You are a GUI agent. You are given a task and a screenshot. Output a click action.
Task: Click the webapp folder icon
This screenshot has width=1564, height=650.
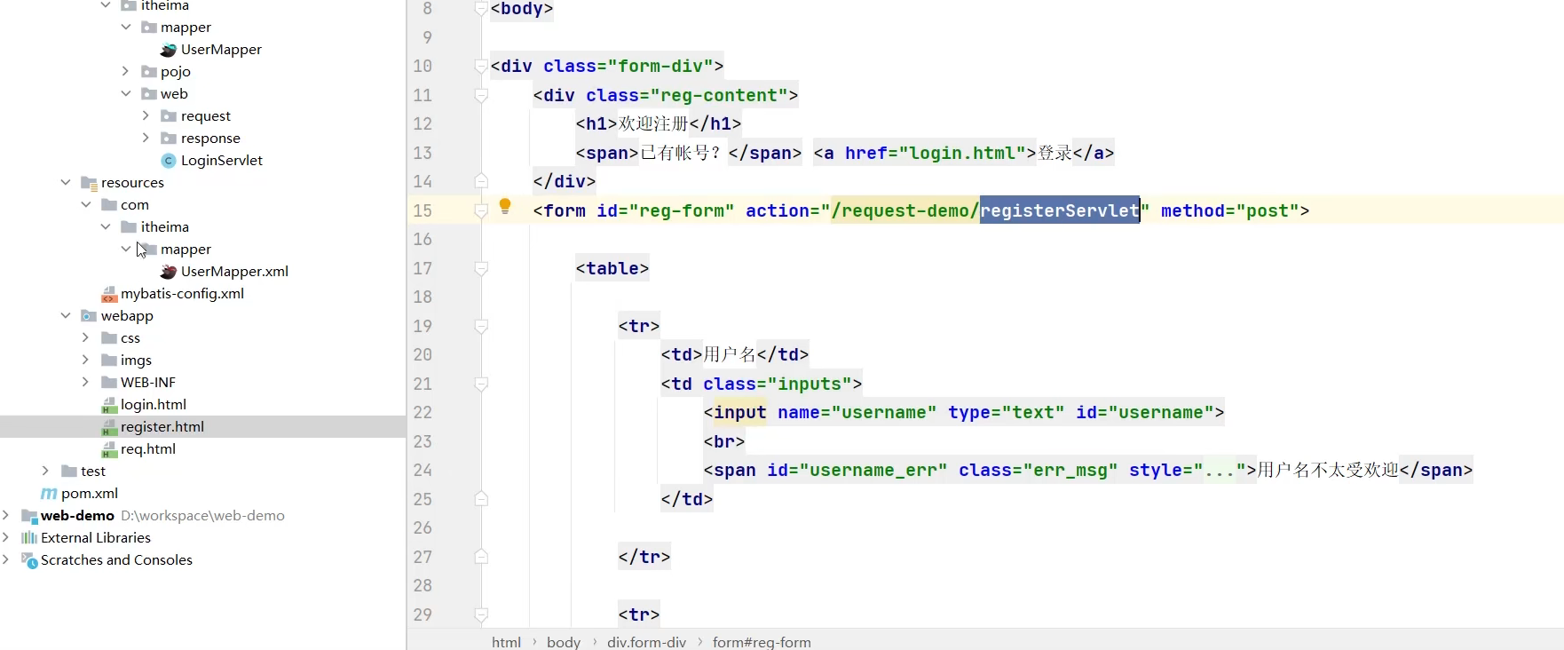point(89,316)
